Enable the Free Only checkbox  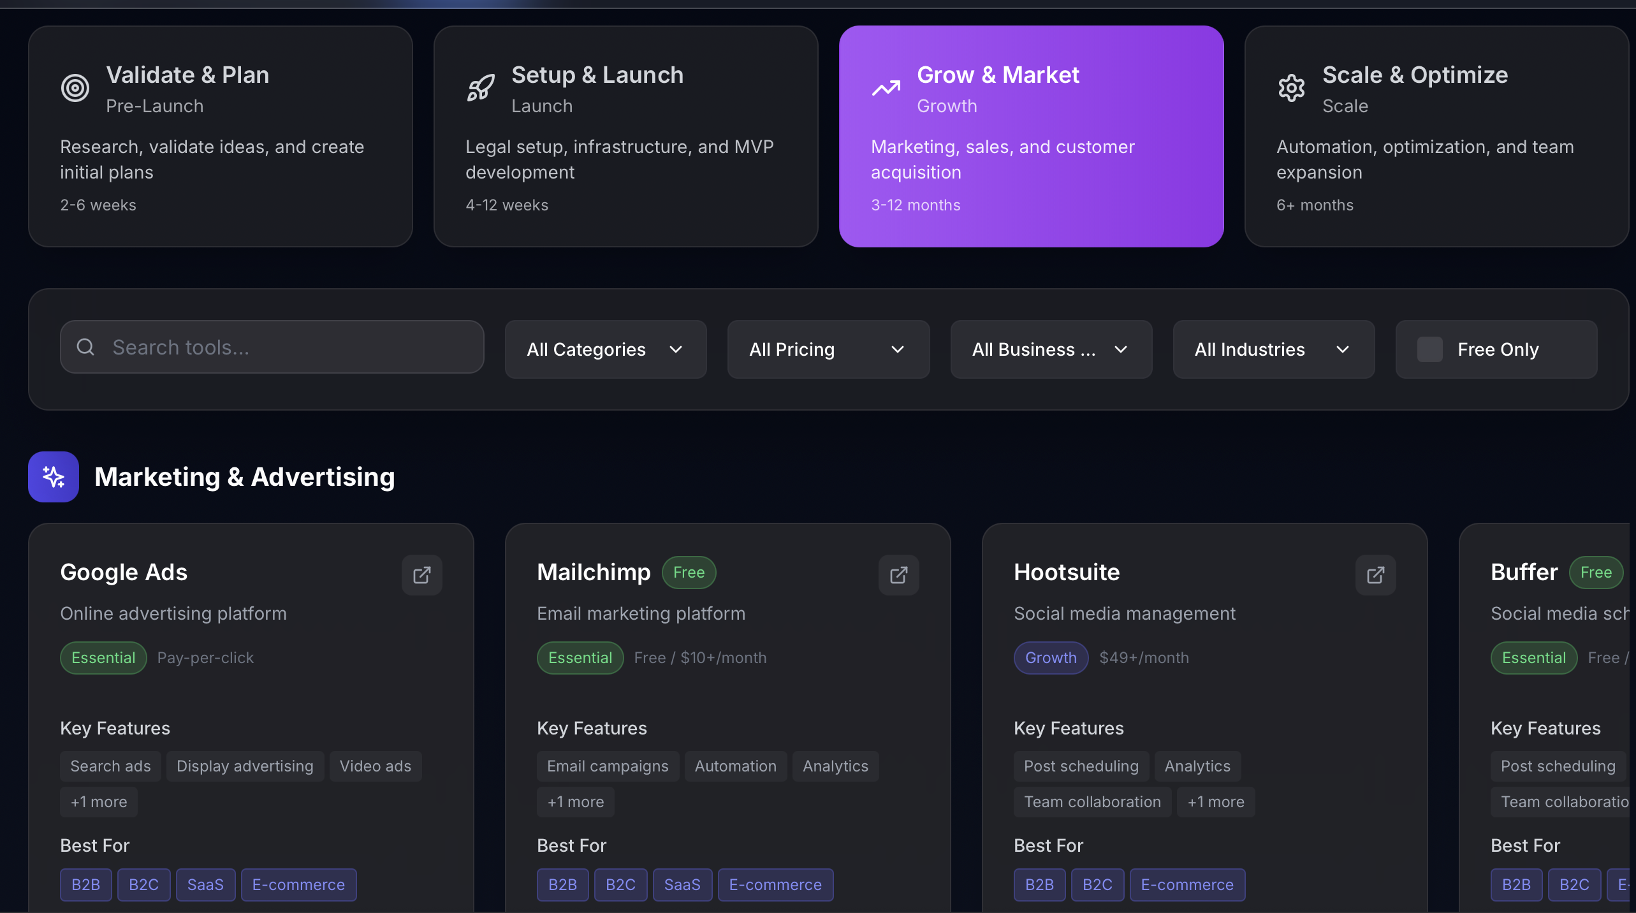pos(1430,349)
